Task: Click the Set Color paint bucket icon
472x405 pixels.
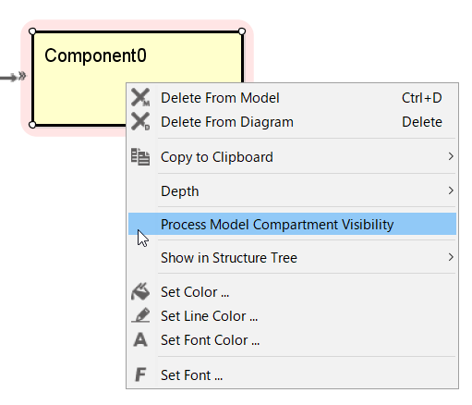Action: click(140, 291)
